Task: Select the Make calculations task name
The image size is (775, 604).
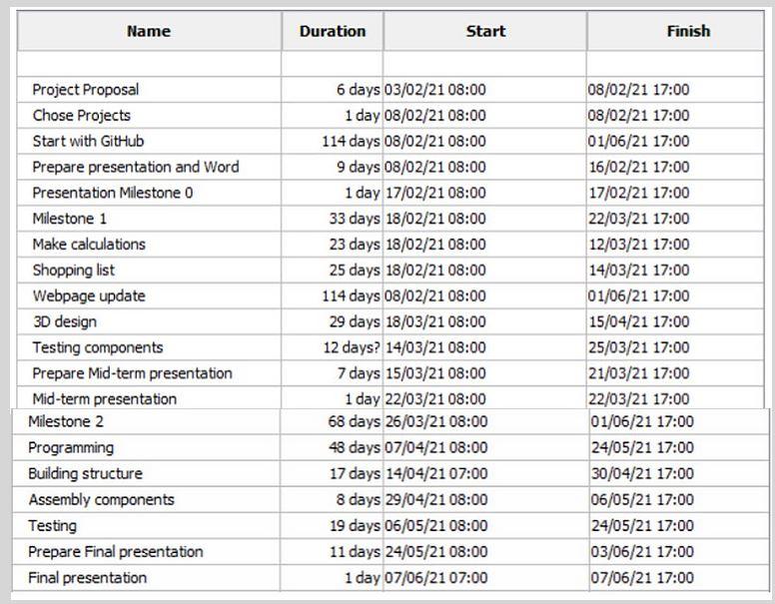Action: pyautogui.click(x=89, y=245)
